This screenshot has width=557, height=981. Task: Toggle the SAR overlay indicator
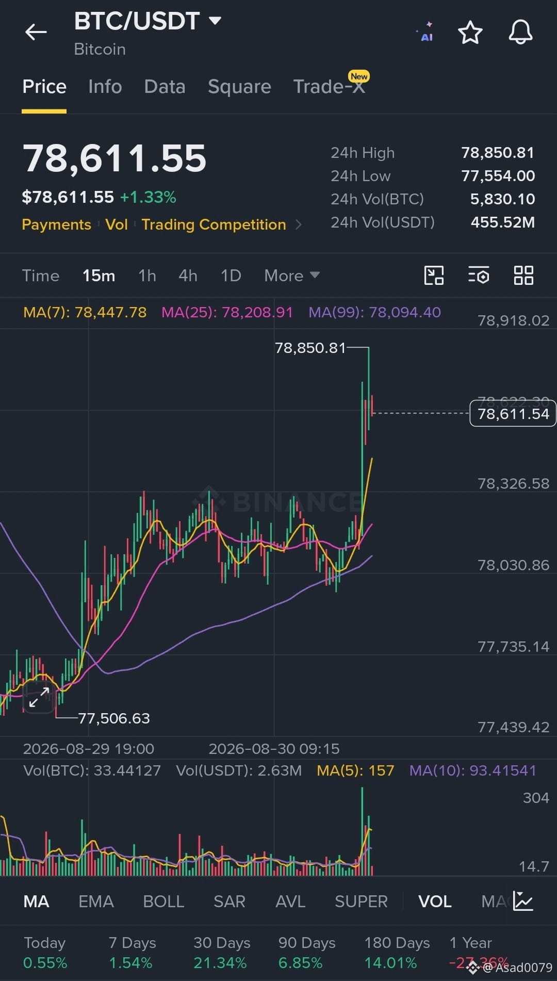[230, 902]
